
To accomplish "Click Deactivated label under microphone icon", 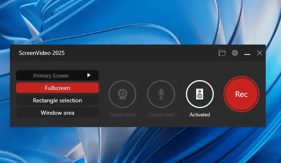I will (161, 115).
